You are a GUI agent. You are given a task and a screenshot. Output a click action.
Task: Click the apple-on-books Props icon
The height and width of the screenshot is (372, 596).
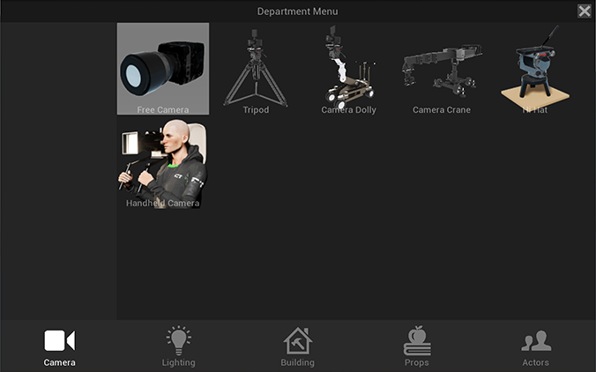417,340
